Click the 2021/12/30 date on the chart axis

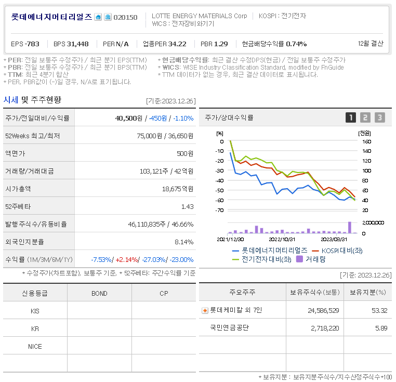coord(230,239)
